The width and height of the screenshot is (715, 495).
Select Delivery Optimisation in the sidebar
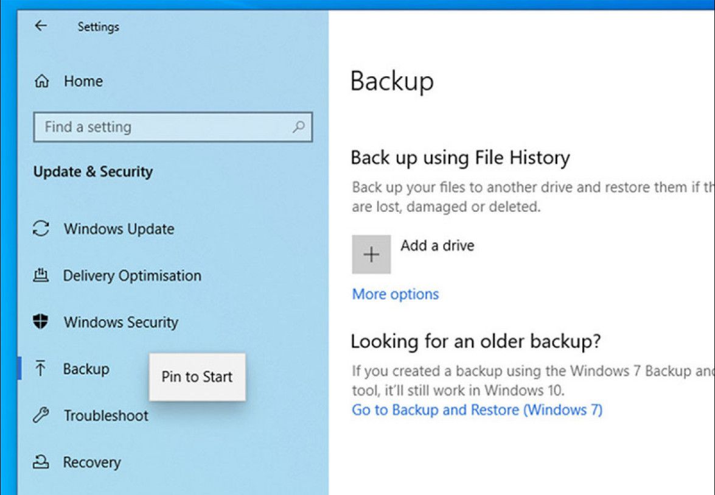coord(132,276)
